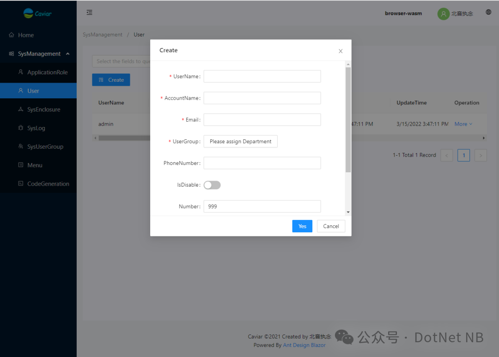The width and height of the screenshot is (499, 357).
Task: Click the UserName column header
Action: [111, 103]
